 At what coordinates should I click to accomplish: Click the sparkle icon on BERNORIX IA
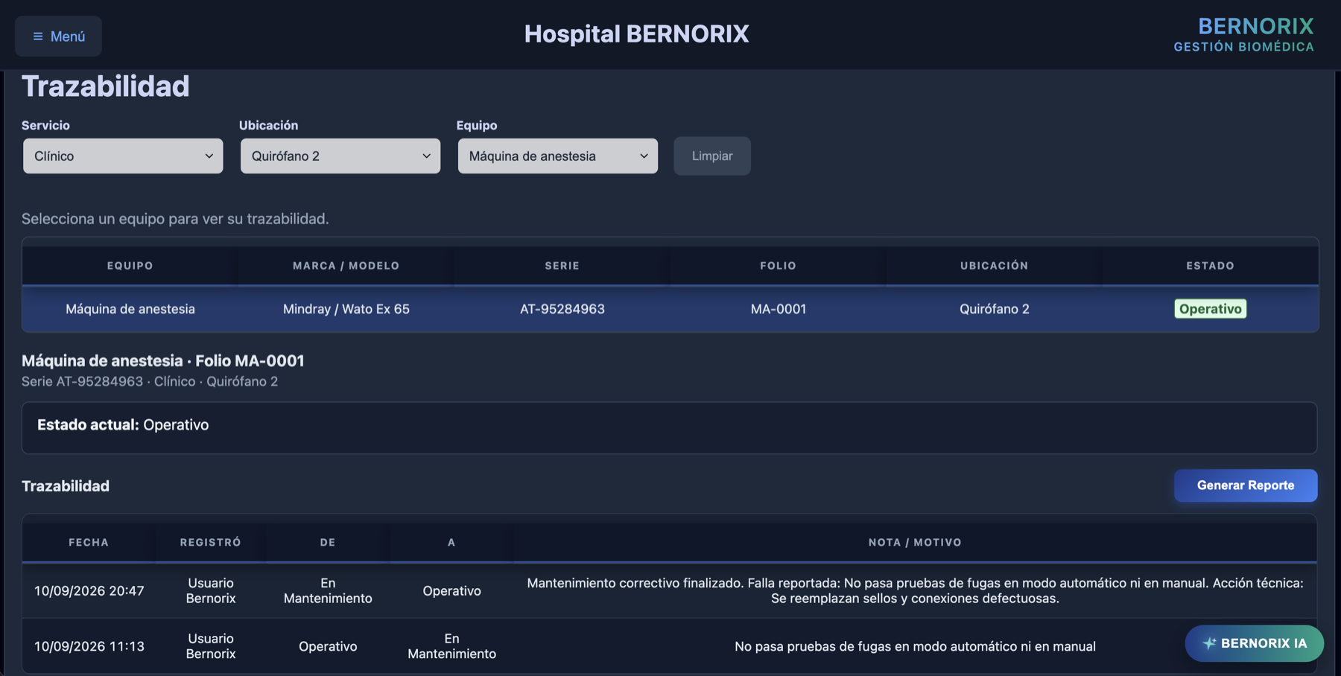tap(1209, 643)
